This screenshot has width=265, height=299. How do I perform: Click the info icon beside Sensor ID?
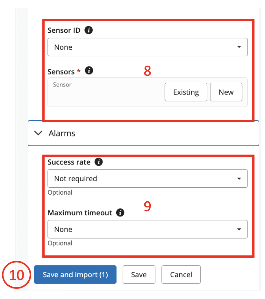tap(89, 31)
